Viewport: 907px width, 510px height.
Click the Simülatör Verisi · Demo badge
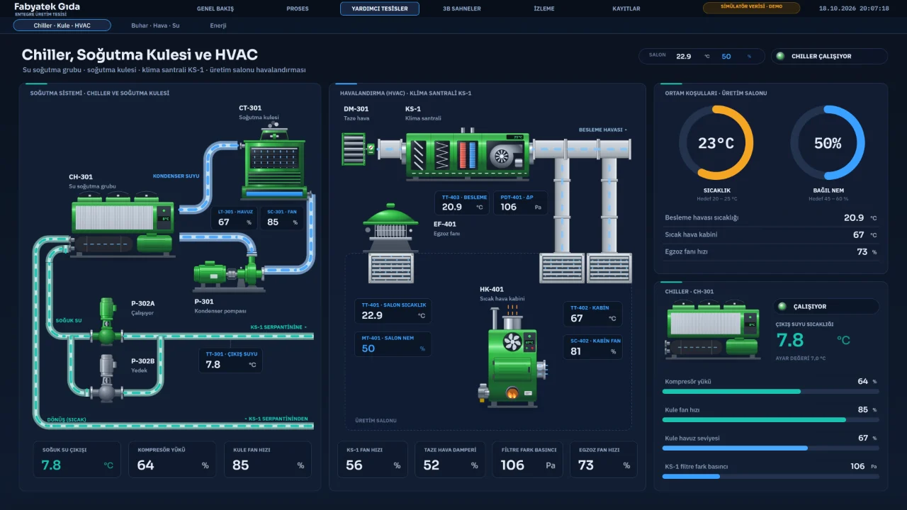coord(751,8)
